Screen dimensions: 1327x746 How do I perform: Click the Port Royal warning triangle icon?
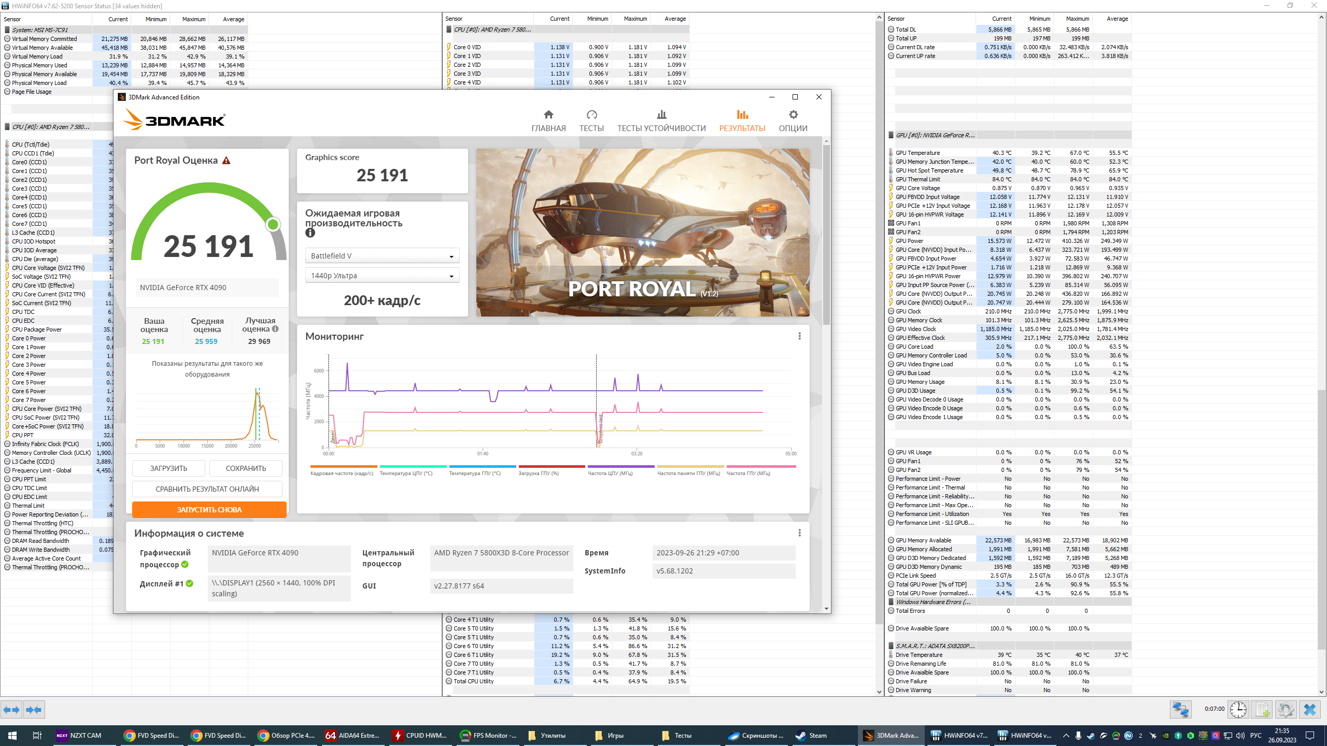[226, 161]
